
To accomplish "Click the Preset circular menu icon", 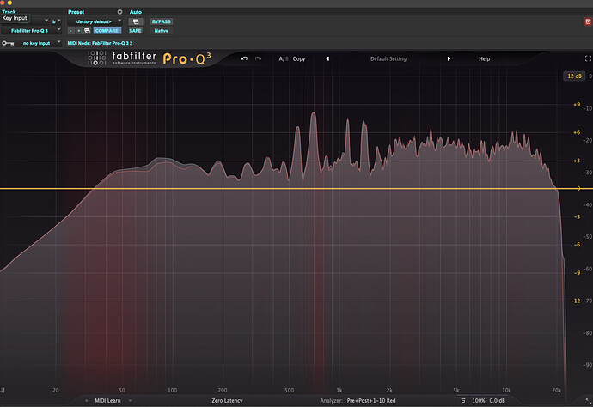I will click(x=119, y=12).
